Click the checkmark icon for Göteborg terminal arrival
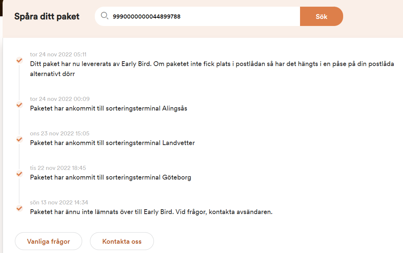This screenshot has width=403, height=253. pos(19,174)
